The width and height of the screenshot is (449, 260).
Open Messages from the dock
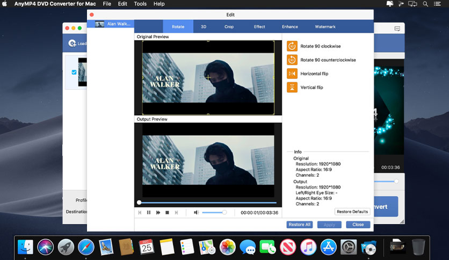(248, 247)
